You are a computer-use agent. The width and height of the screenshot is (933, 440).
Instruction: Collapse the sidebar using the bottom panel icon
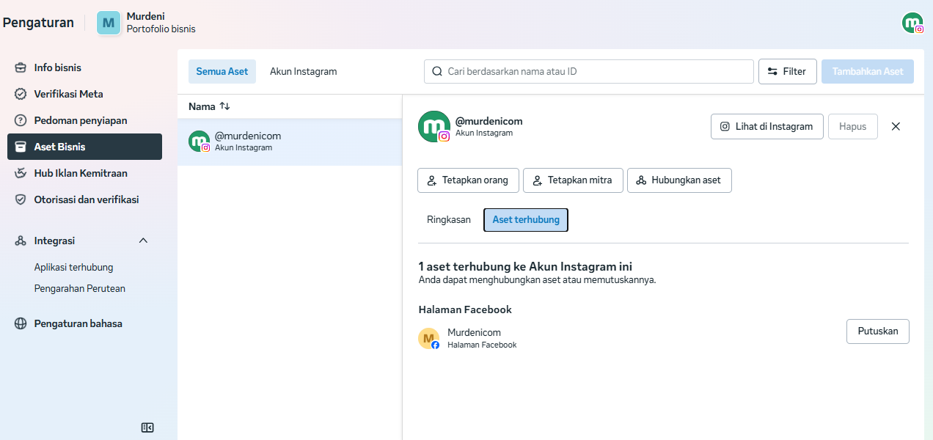coord(147,428)
